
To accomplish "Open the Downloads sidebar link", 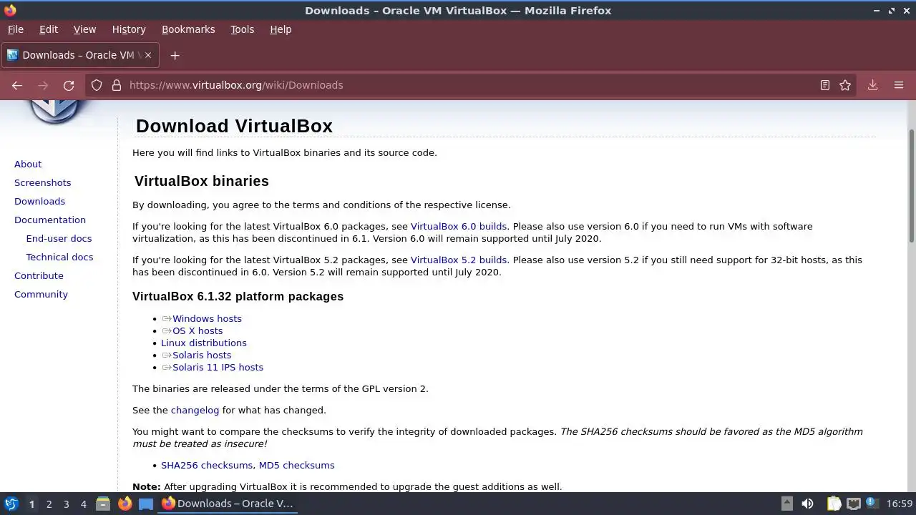I will [39, 201].
